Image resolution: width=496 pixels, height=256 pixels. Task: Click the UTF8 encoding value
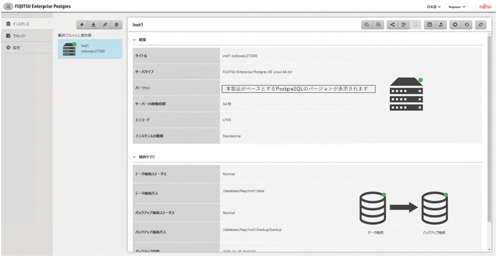(x=227, y=120)
